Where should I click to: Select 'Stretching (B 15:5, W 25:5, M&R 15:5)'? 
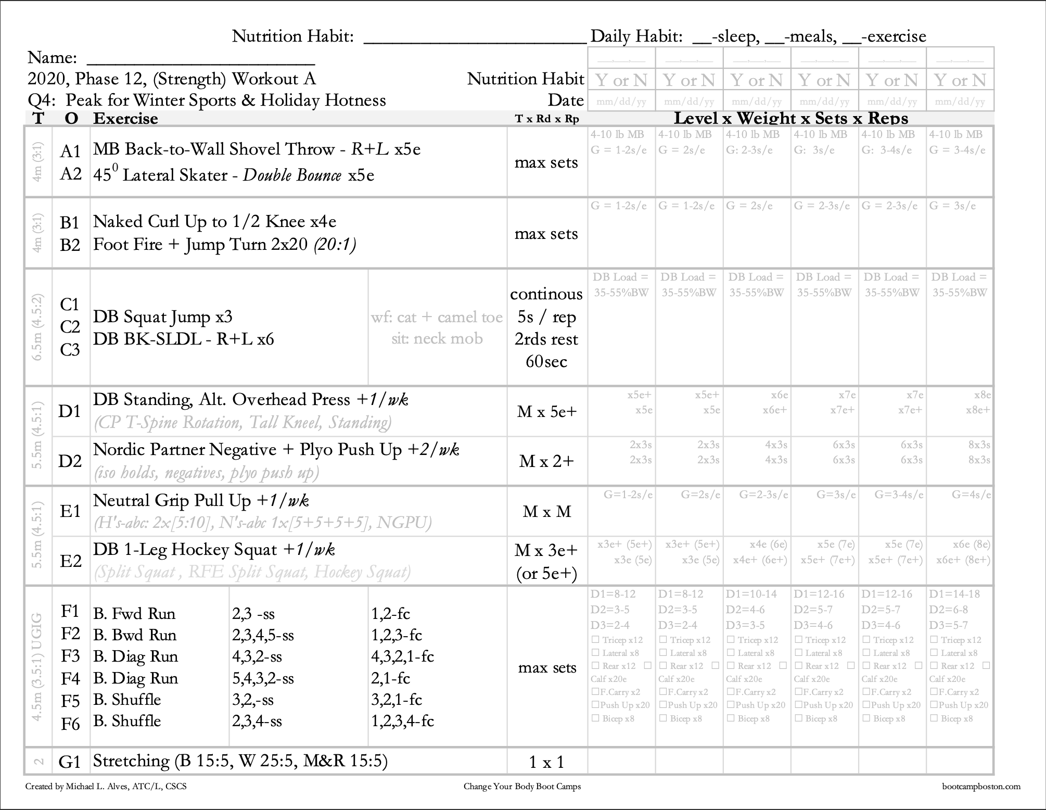point(240,761)
